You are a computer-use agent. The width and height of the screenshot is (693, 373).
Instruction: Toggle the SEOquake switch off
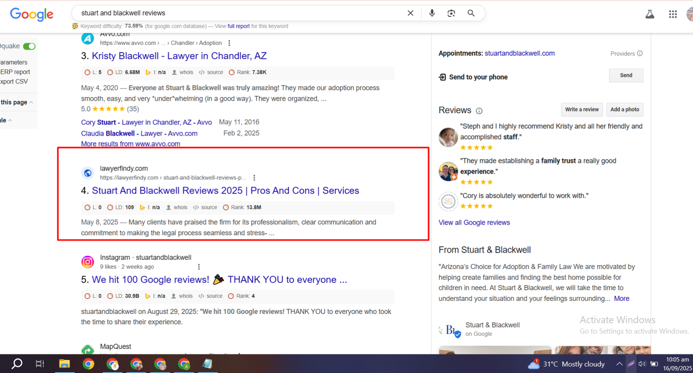tap(29, 46)
